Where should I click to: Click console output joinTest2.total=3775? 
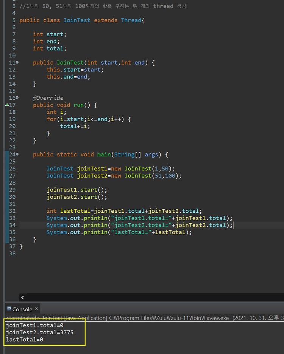point(40,332)
